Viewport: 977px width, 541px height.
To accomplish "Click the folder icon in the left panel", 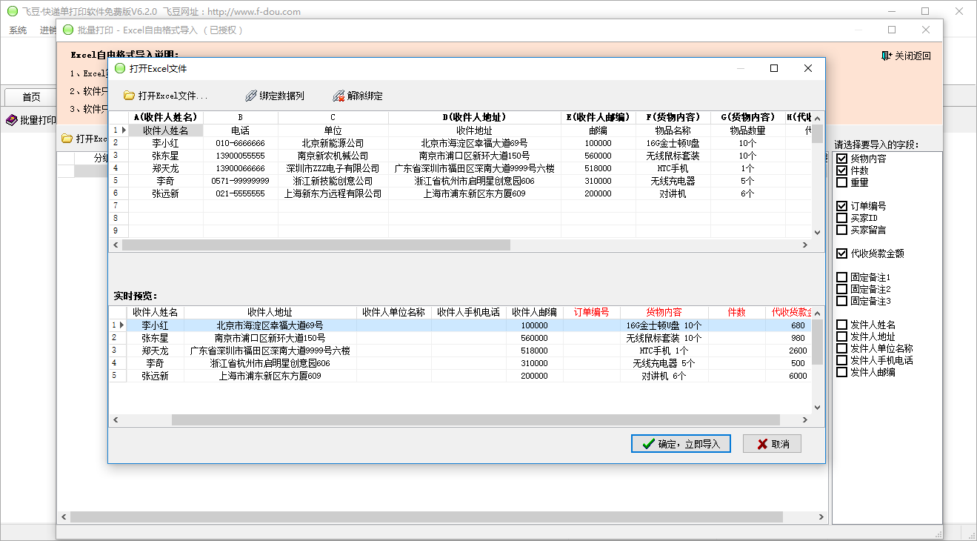I will (68, 138).
